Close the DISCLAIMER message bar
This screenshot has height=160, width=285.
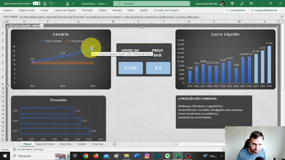282,16
